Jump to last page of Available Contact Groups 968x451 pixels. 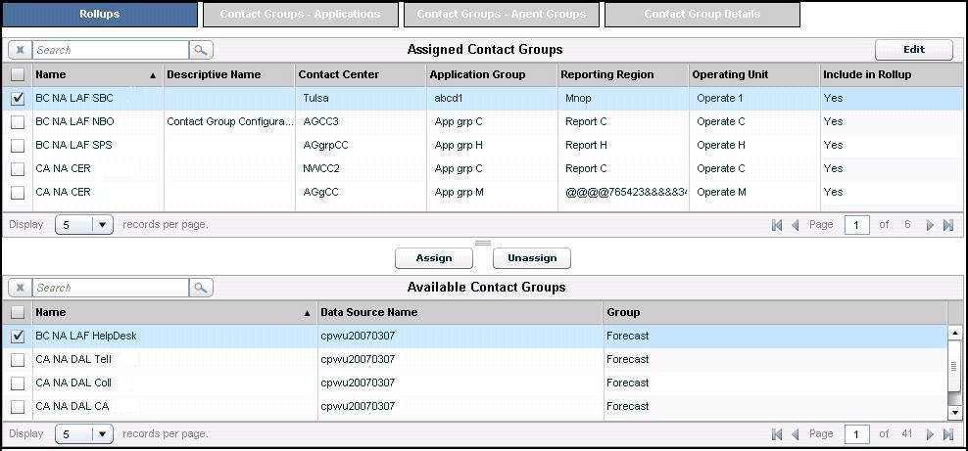click(947, 433)
